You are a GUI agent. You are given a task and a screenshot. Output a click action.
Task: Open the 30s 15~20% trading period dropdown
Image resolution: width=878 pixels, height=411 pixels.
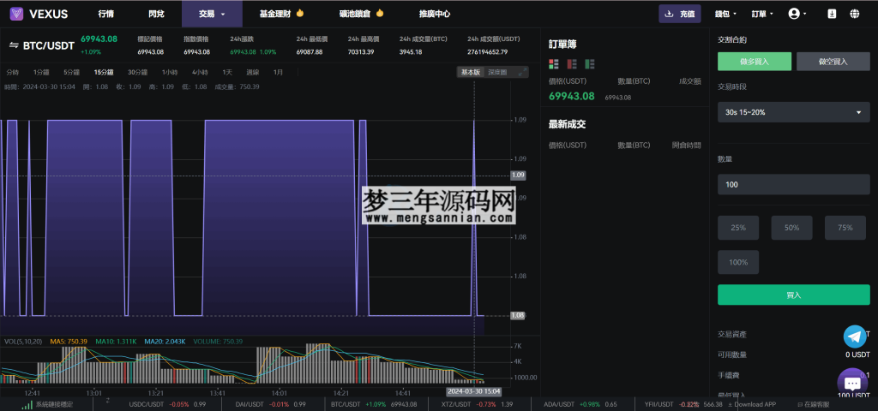(x=793, y=112)
